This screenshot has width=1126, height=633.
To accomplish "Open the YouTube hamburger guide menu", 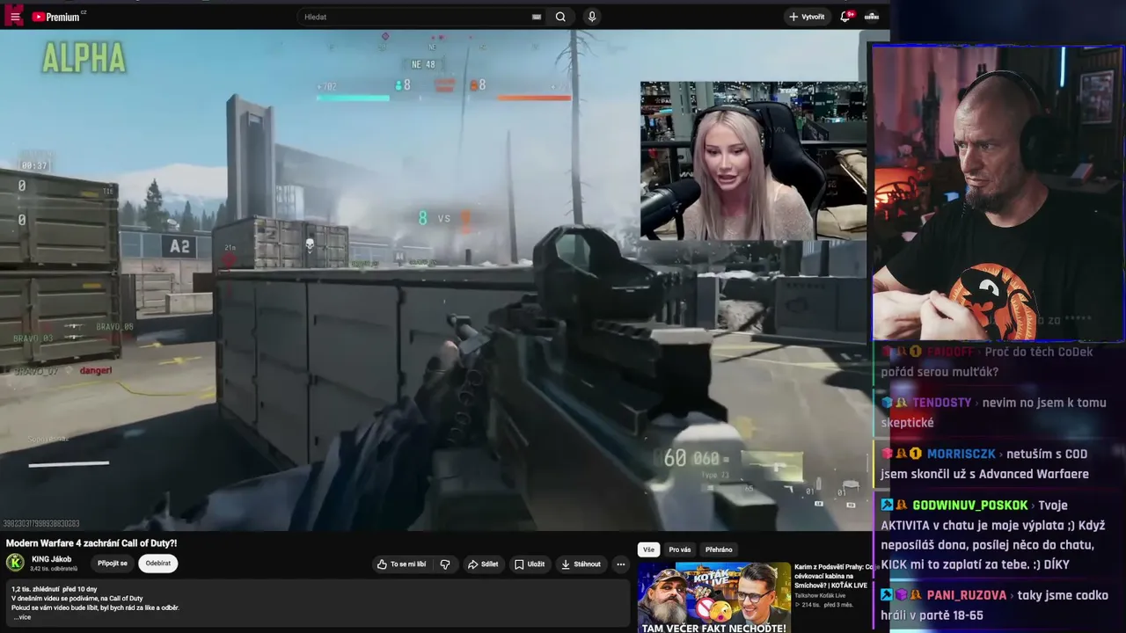I will pos(15,17).
